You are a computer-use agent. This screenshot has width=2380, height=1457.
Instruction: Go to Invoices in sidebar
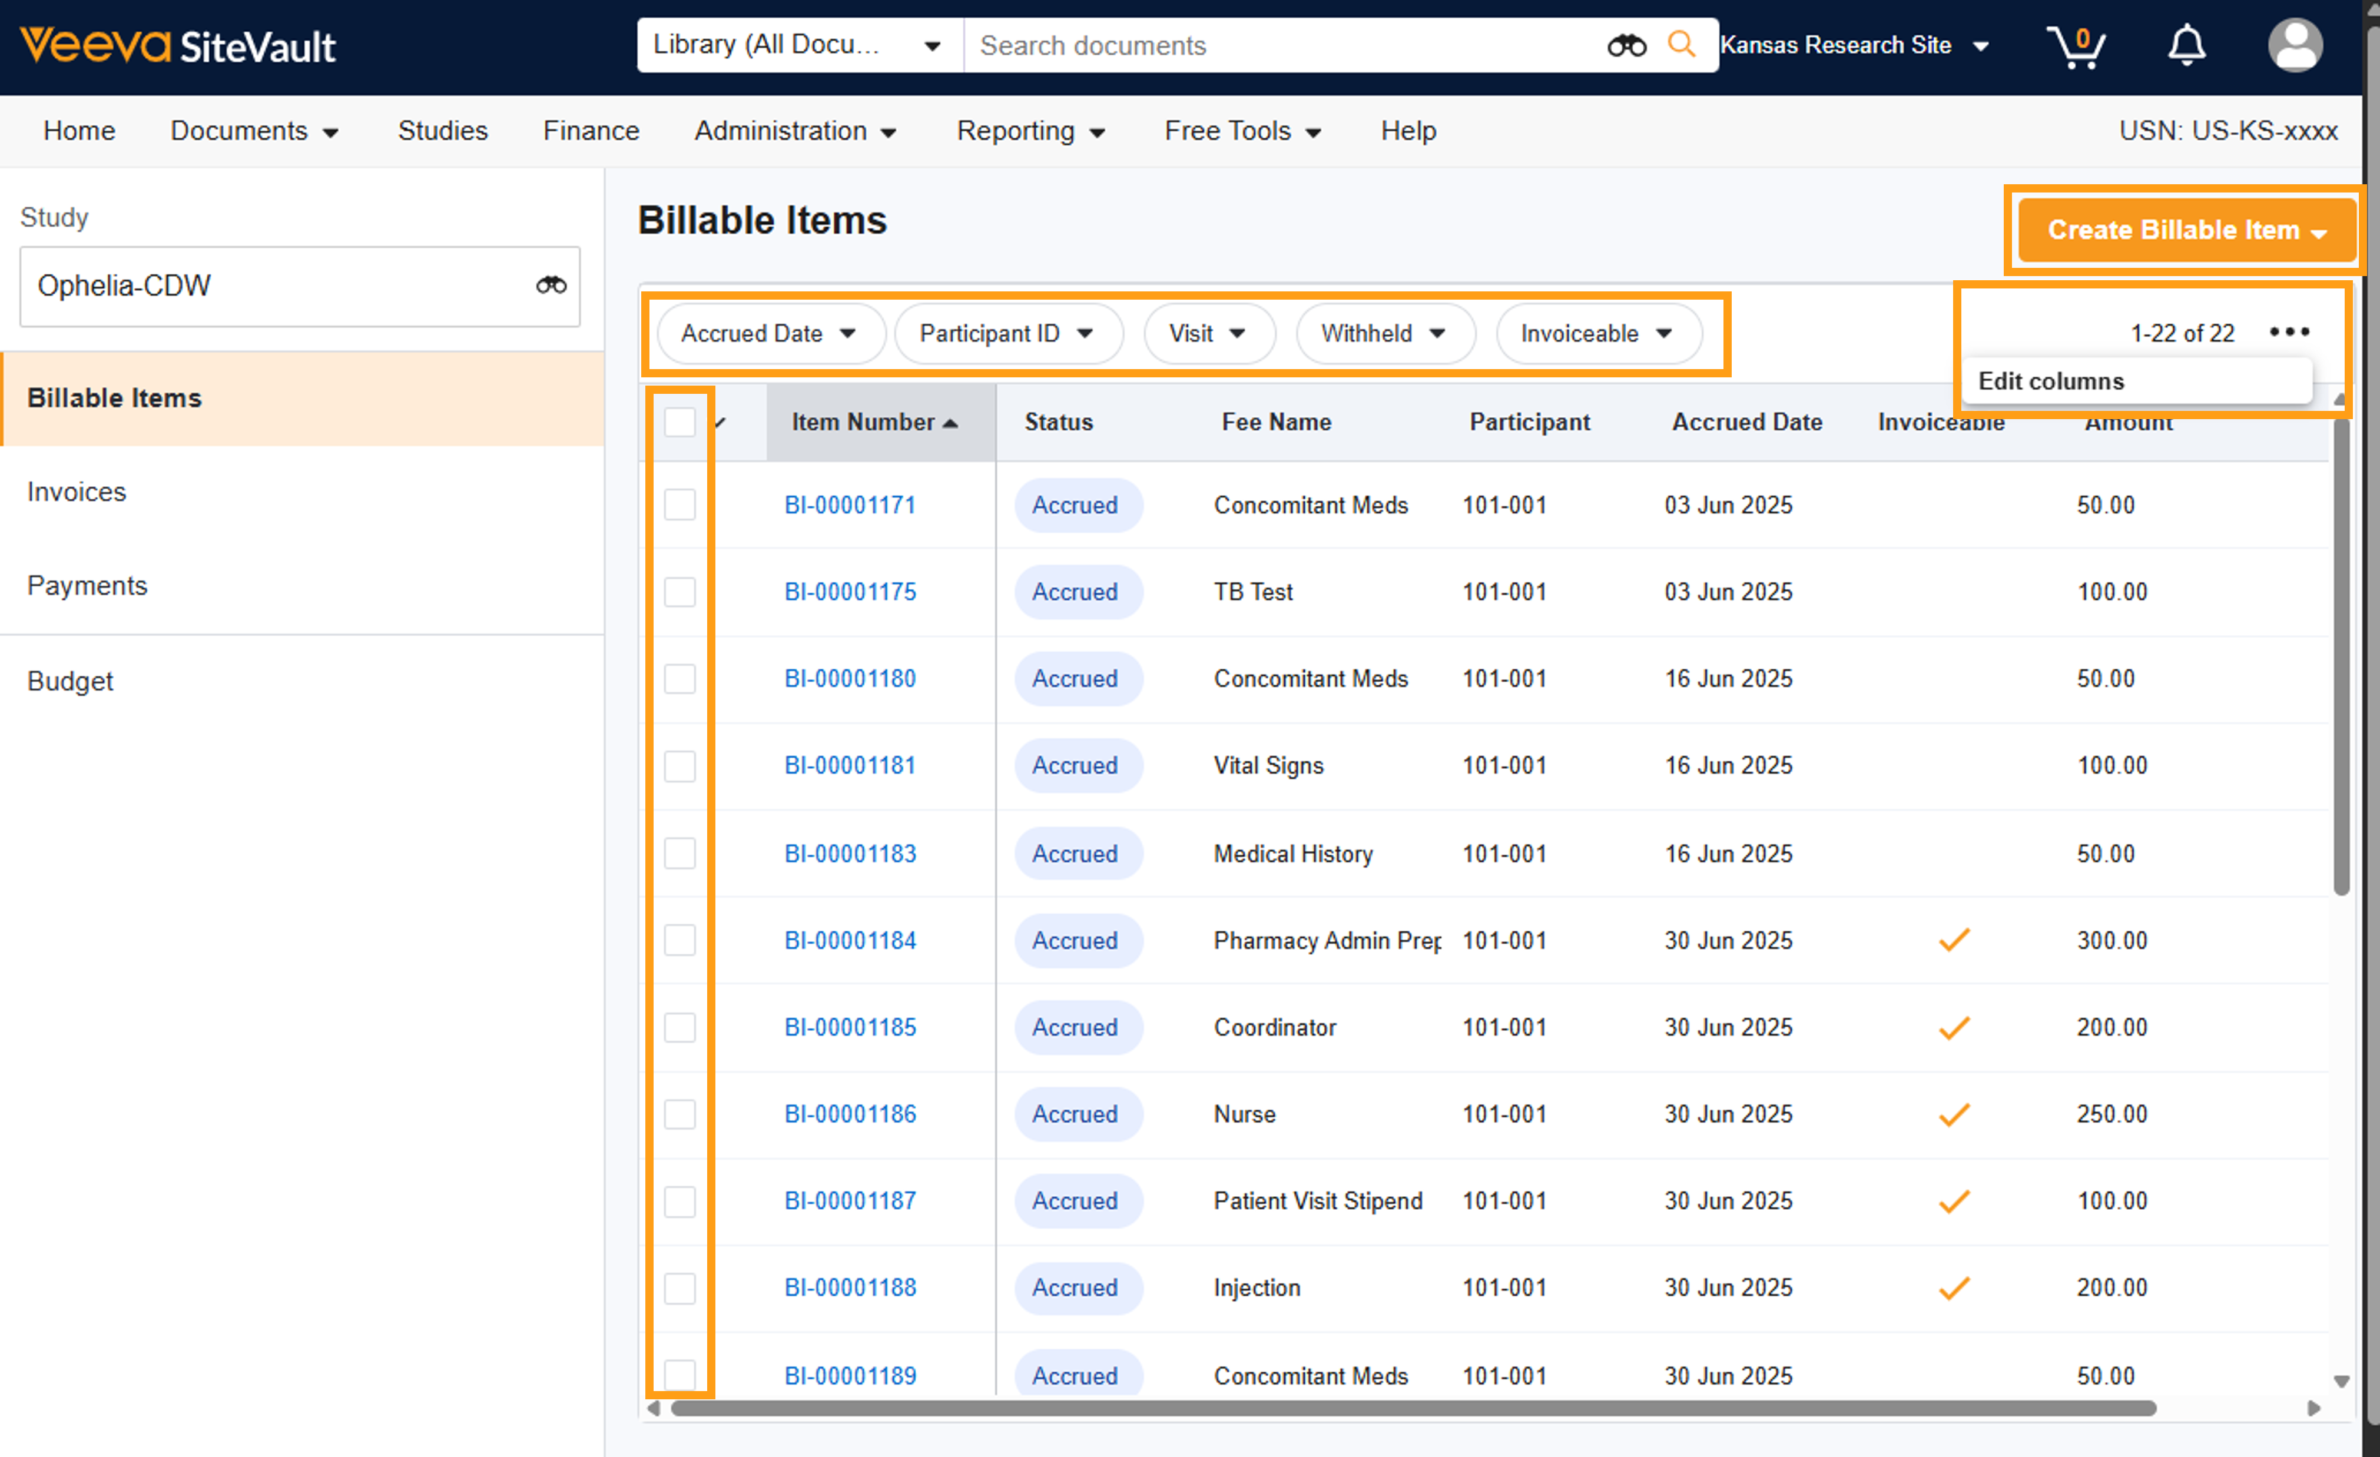[77, 492]
